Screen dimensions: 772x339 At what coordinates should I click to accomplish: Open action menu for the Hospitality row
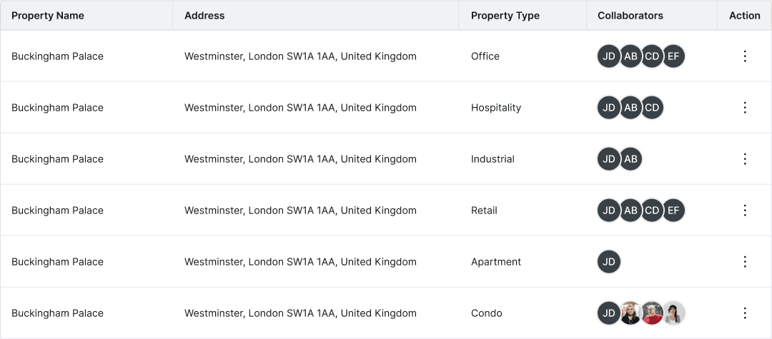click(745, 108)
